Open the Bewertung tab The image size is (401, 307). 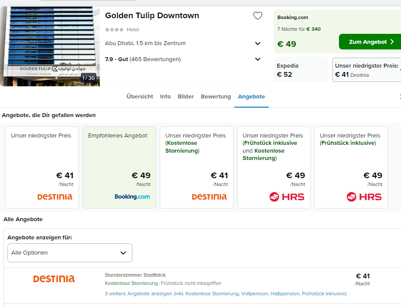pos(216,97)
